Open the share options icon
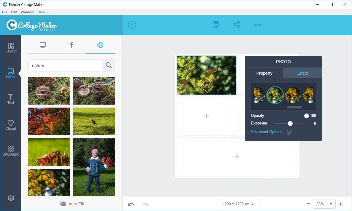This screenshot has height=211, width=352. (x=237, y=25)
